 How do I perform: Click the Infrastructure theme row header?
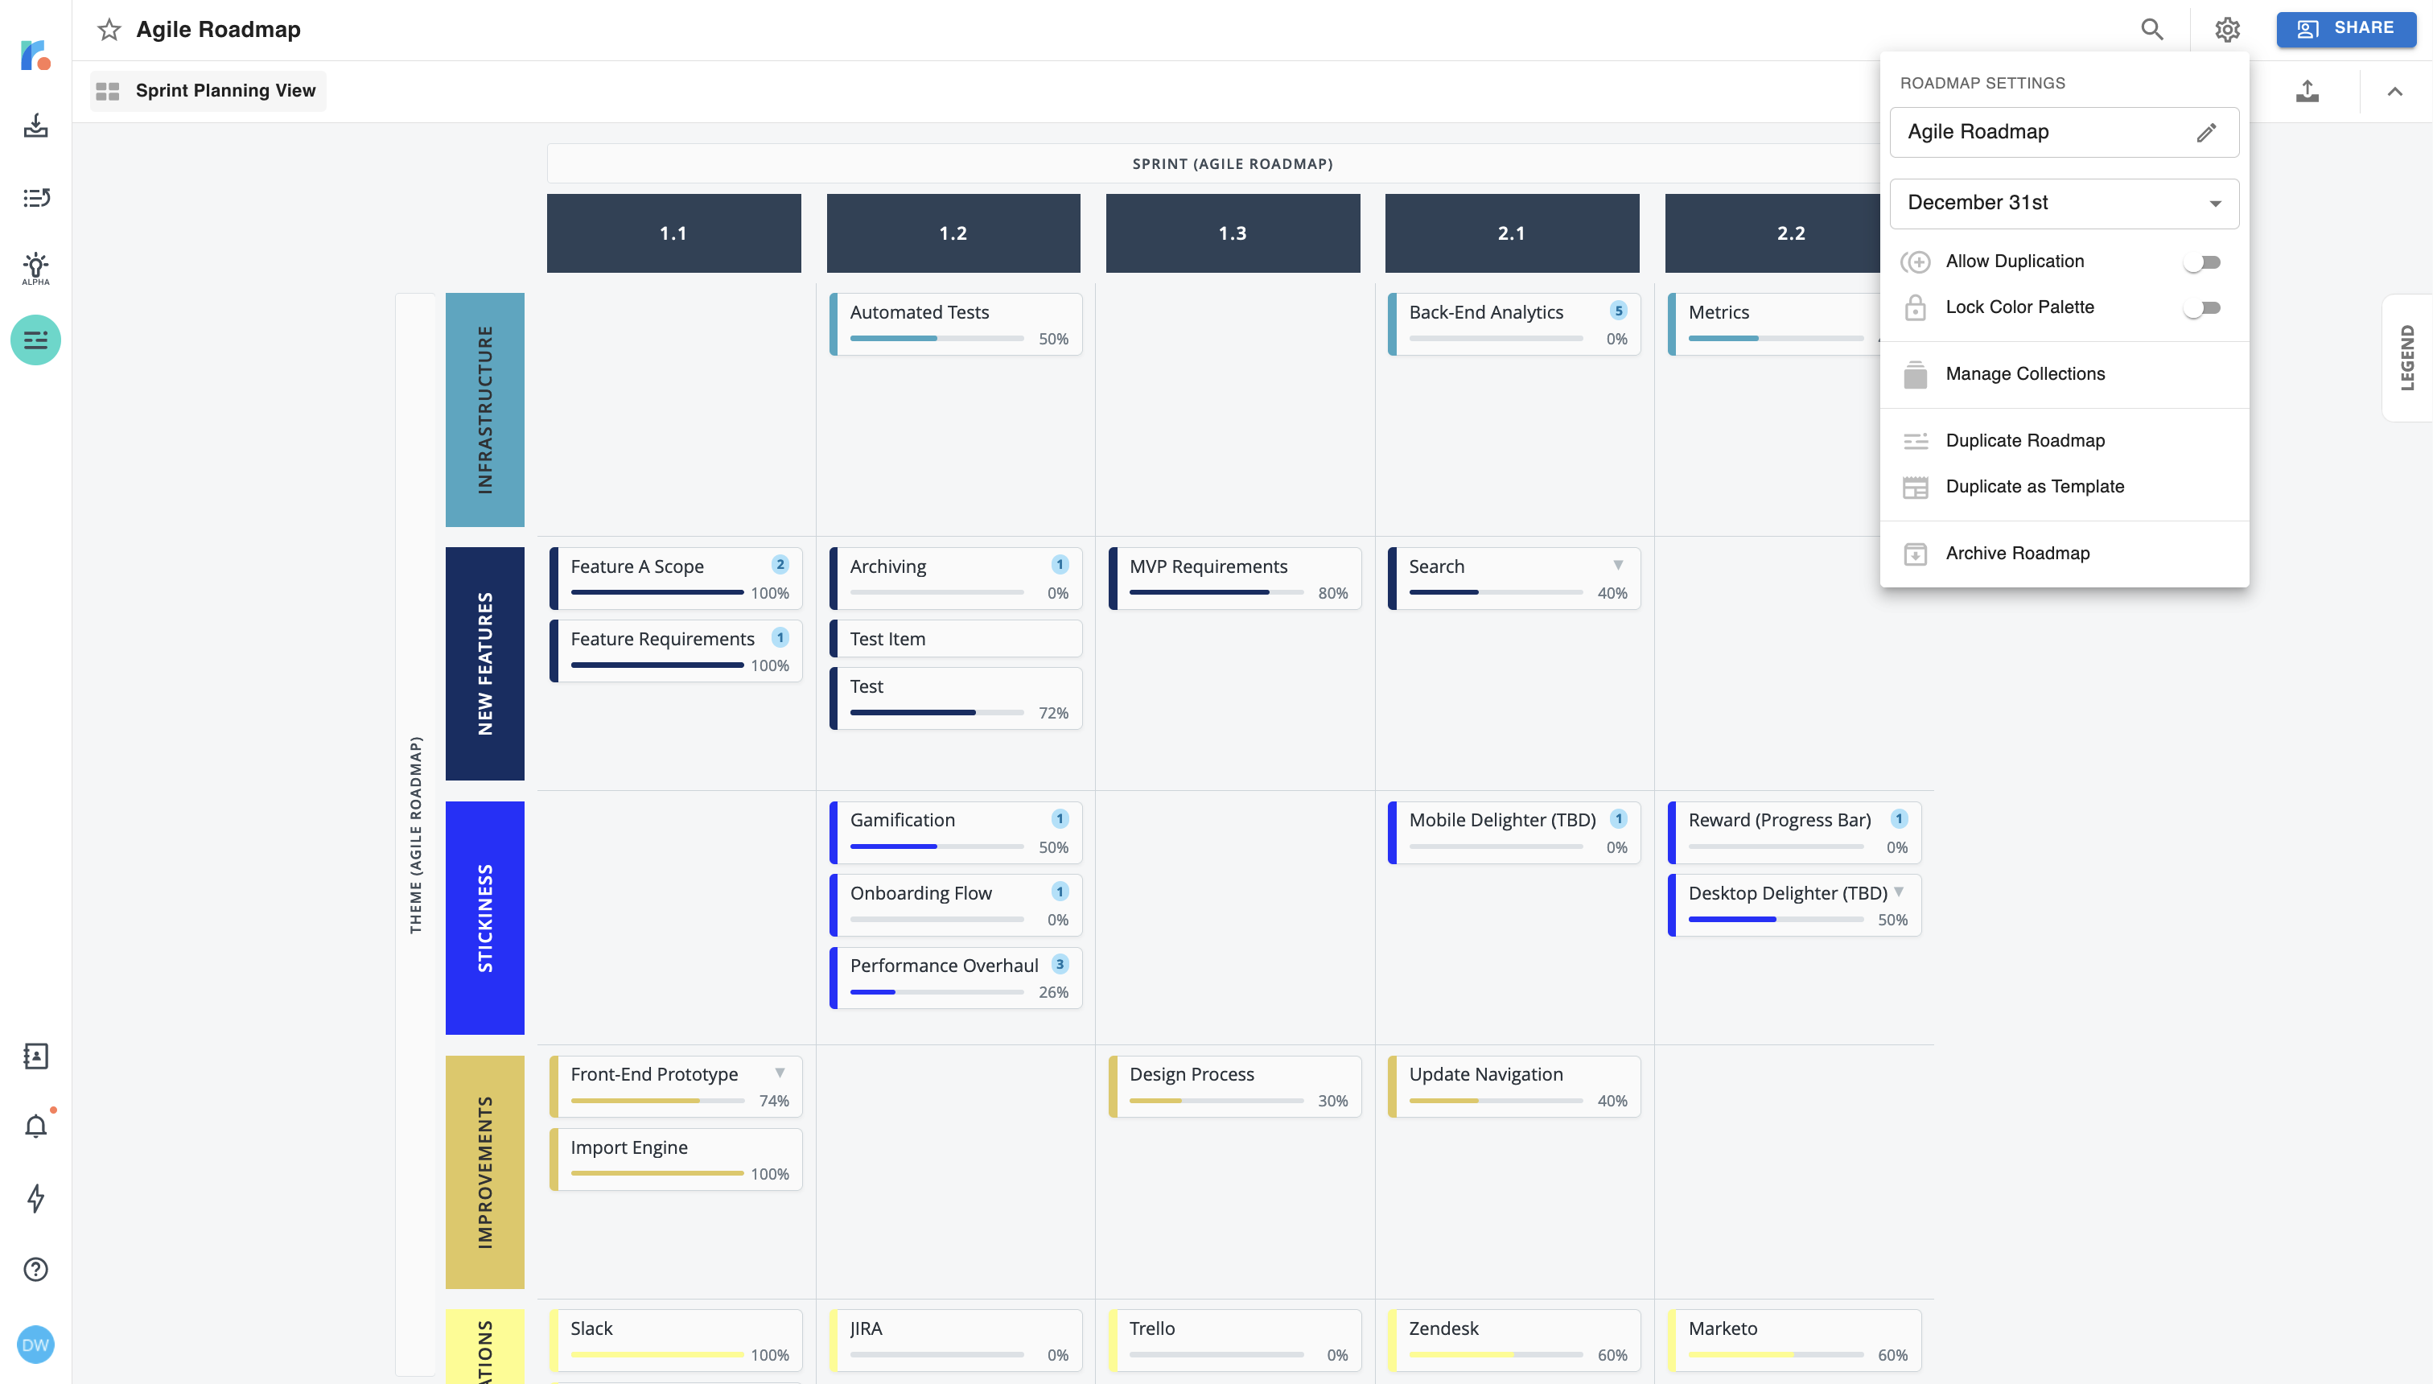click(x=484, y=410)
